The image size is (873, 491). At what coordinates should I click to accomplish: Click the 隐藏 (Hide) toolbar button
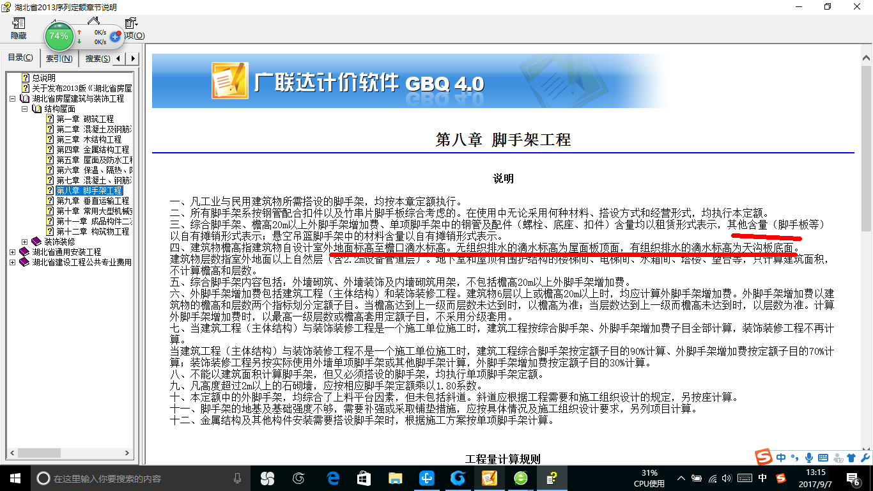click(x=18, y=28)
